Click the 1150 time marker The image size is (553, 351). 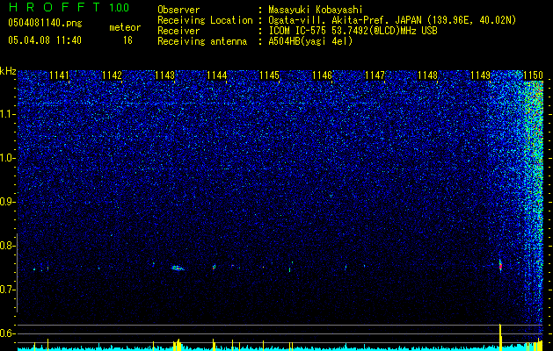click(533, 75)
